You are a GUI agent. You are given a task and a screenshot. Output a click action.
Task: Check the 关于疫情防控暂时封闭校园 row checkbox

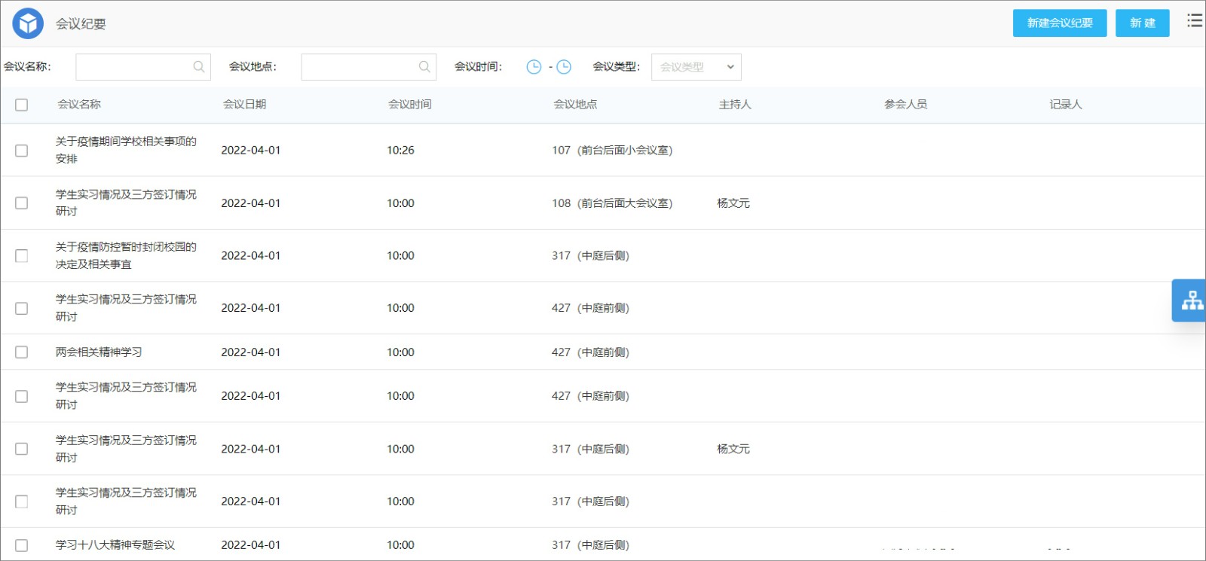click(22, 256)
